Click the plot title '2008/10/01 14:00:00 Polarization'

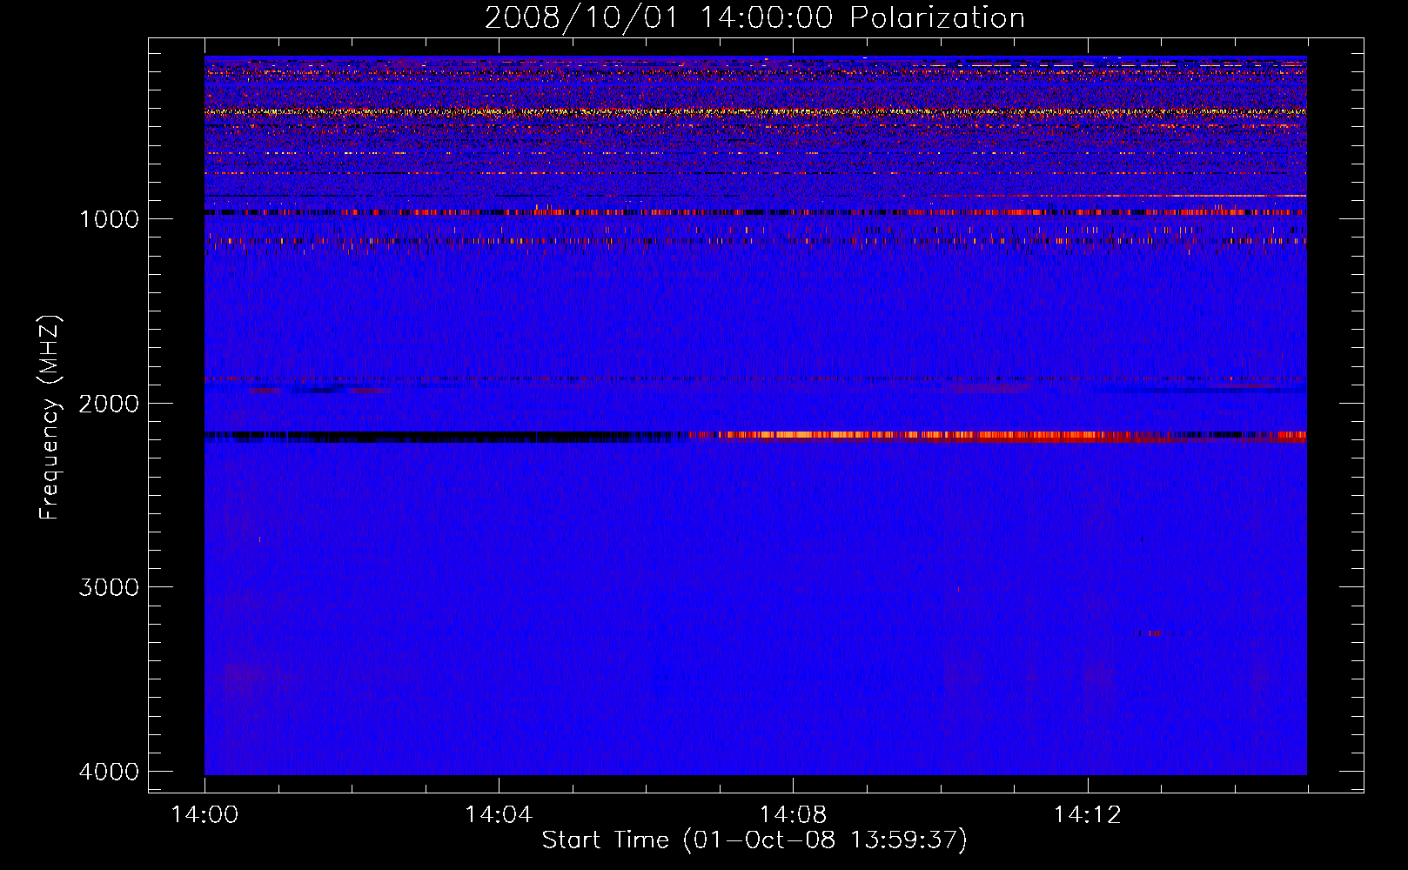coord(754,18)
